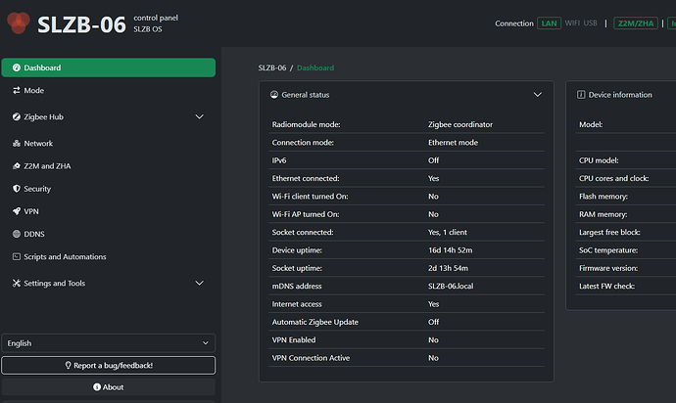
Task: Click the DDNS globe icon
Action: tap(16, 234)
